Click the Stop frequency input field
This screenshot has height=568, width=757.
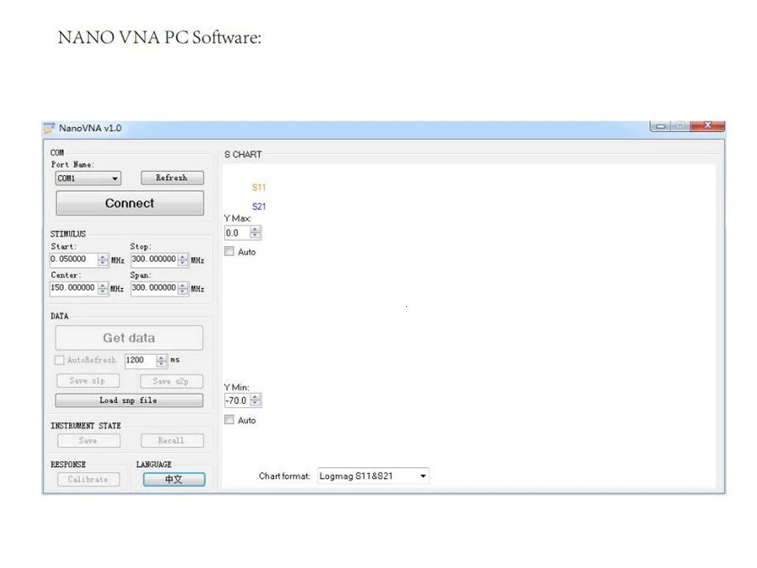[x=154, y=260]
